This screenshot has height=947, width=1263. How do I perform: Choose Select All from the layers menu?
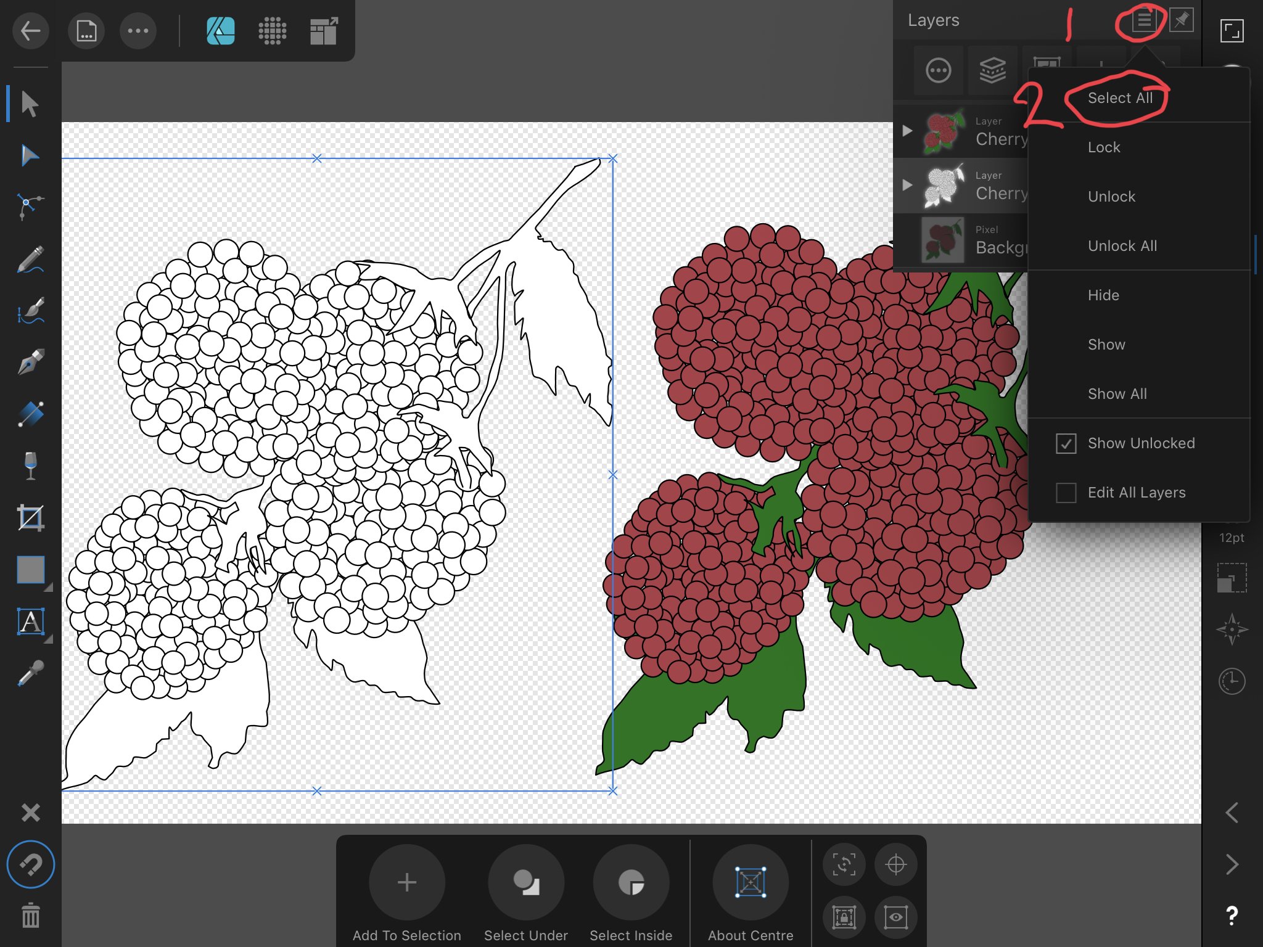pos(1121,97)
